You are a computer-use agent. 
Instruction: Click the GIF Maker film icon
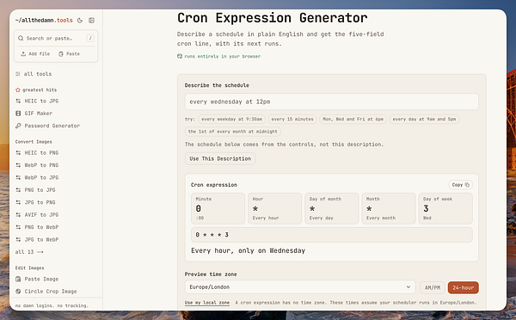(x=18, y=114)
